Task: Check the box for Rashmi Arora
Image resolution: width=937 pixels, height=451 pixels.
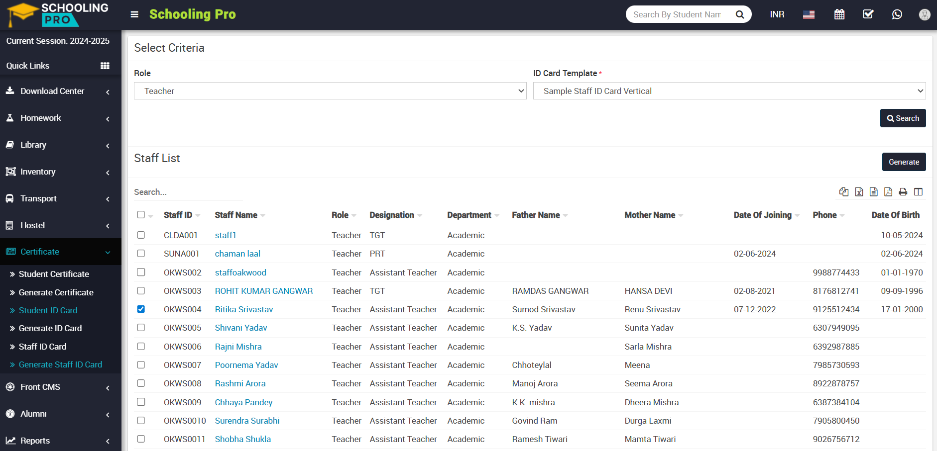Action: click(x=141, y=383)
